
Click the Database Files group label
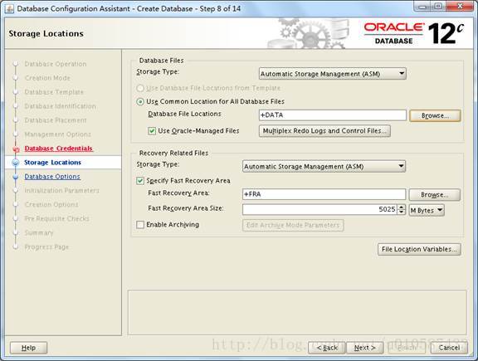coord(161,61)
